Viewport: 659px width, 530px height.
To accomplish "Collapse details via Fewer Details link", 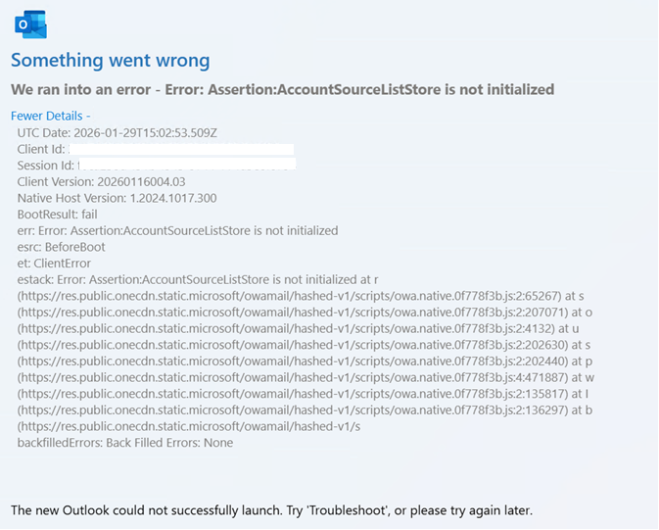I will (x=51, y=116).
